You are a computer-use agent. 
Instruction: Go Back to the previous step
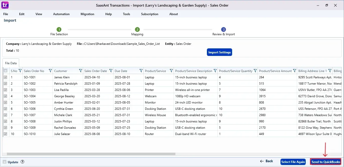point(266,161)
